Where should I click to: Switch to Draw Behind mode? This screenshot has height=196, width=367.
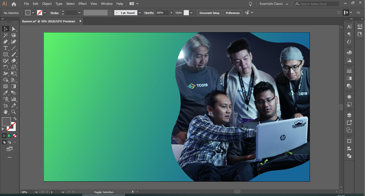[x=10, y=142]
